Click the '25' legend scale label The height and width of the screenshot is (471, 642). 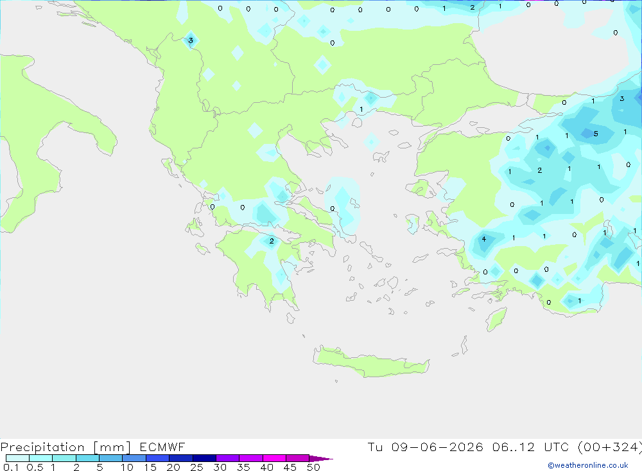pos(197,467)
